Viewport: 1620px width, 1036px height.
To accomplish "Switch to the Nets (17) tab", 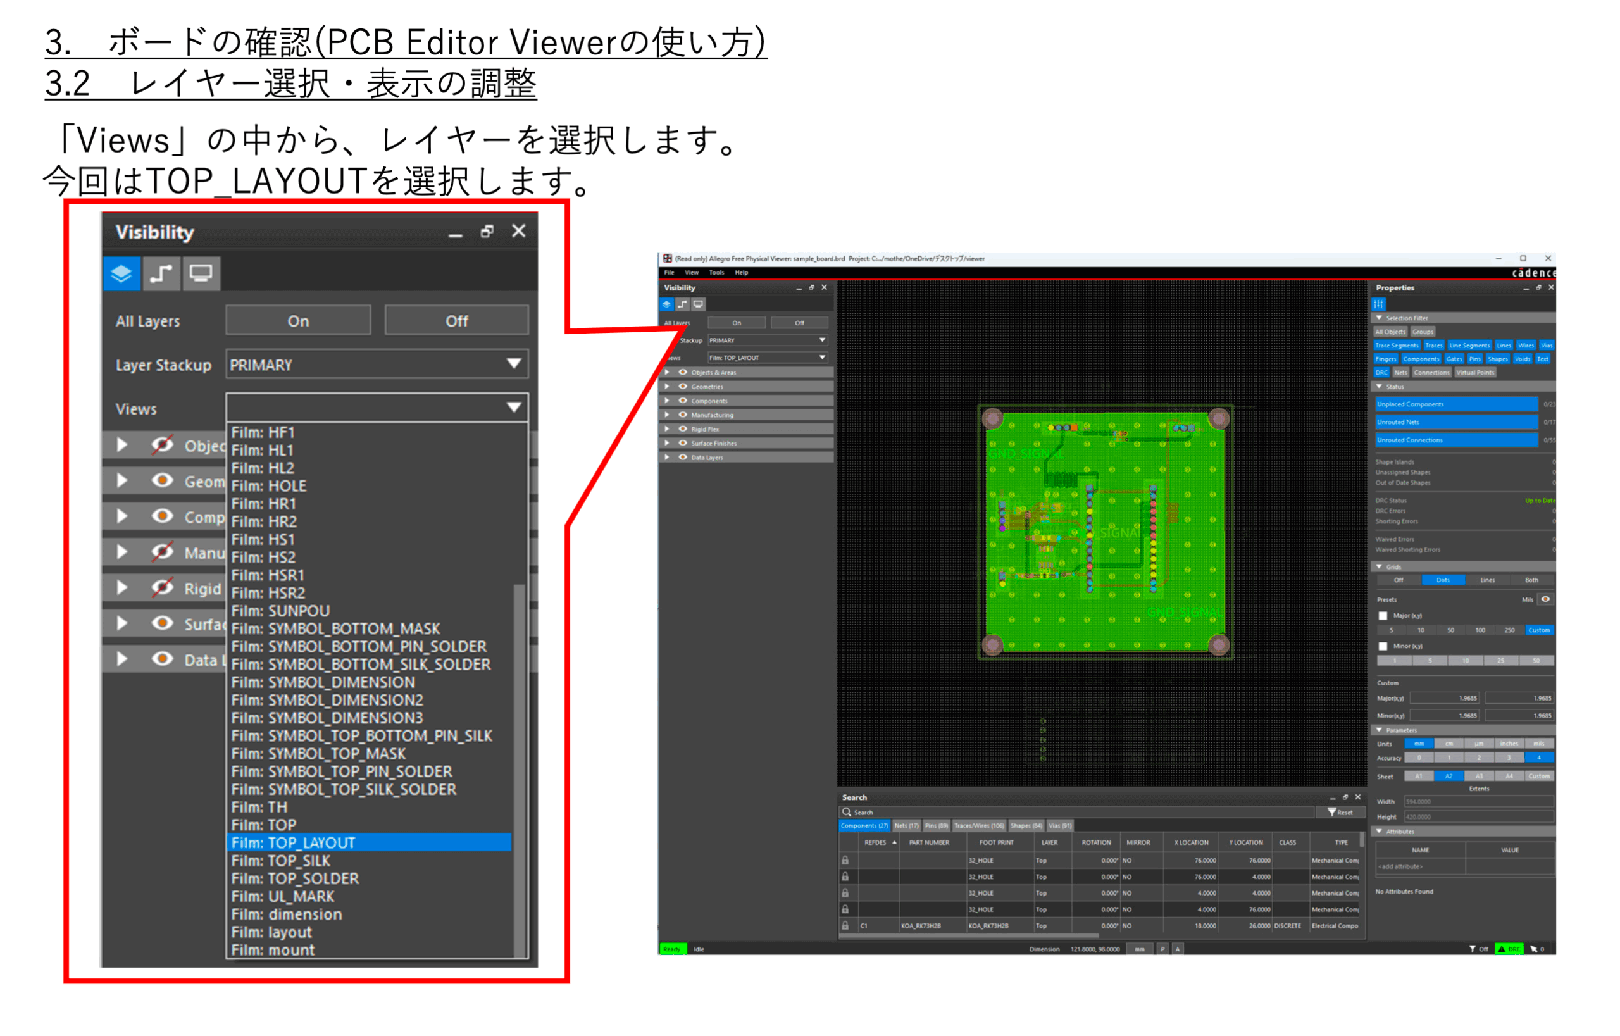I will pyautogui.click(x=906, y=826).
